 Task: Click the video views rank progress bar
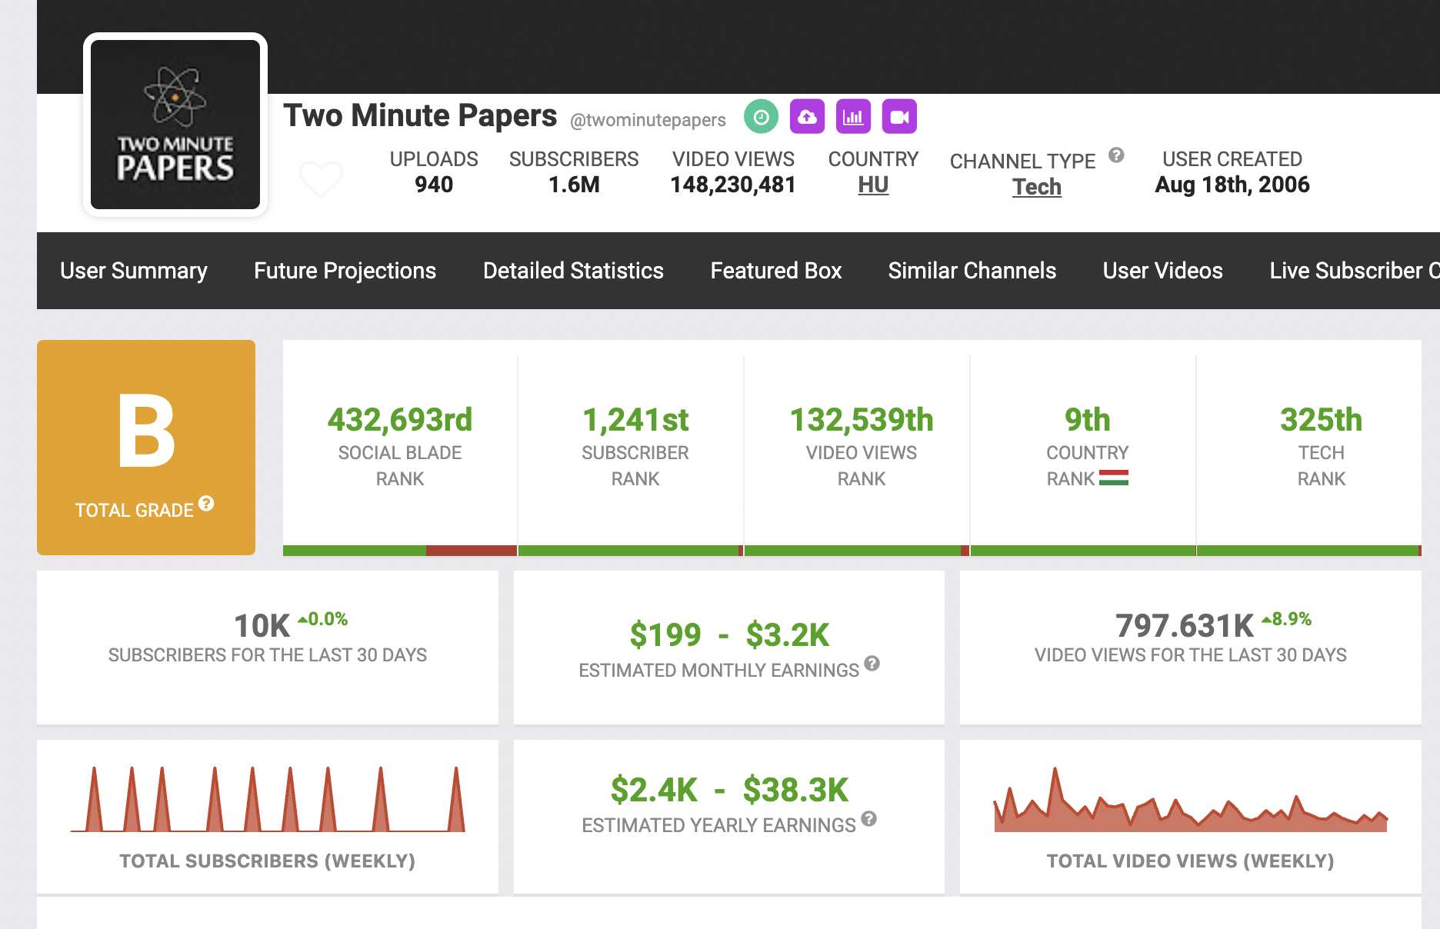[x=857, y=551]
